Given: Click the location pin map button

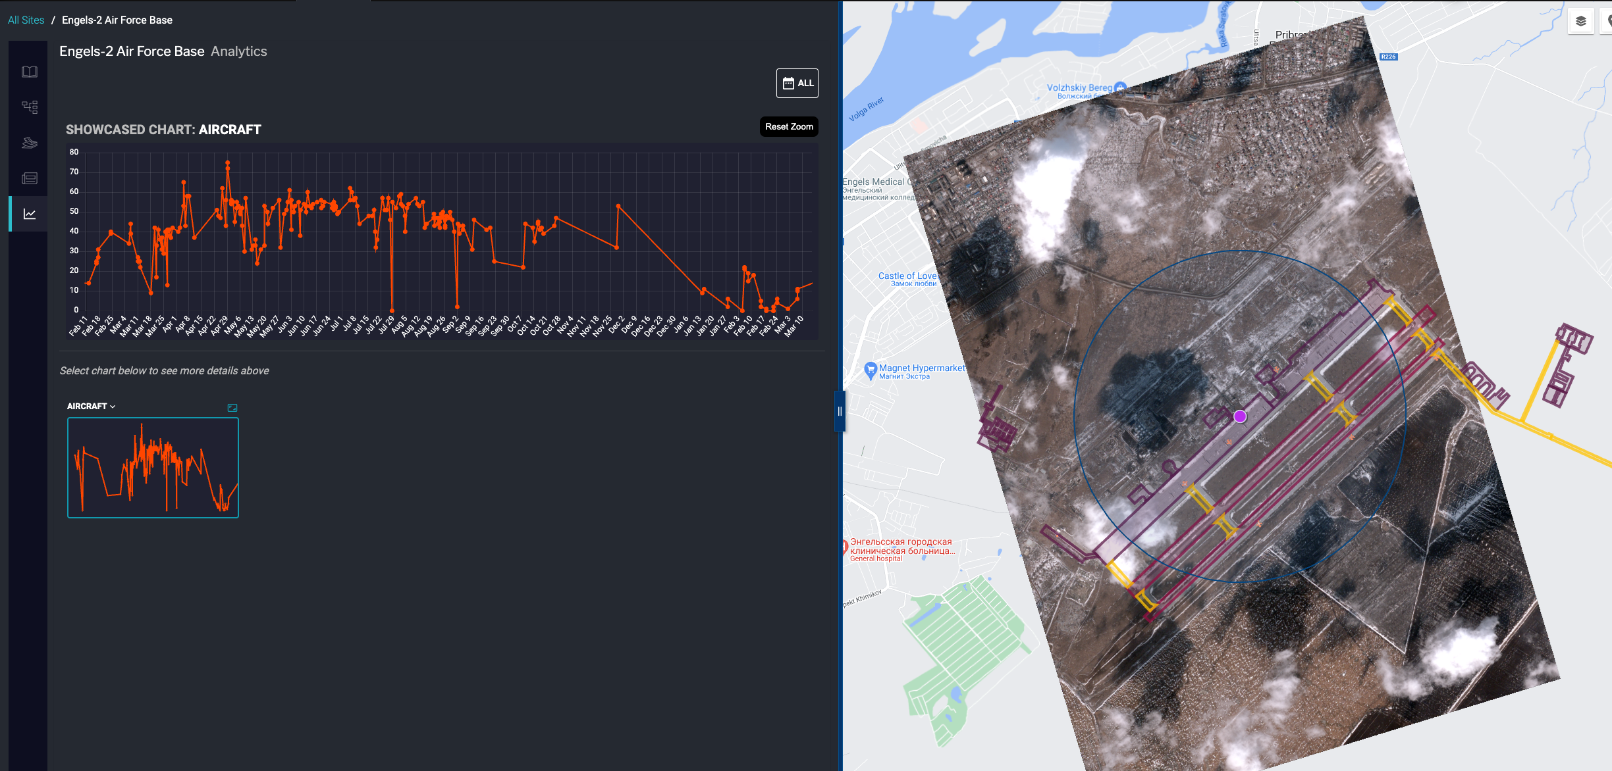Looking at the screenshot, I should click(x=1608, y=21).
